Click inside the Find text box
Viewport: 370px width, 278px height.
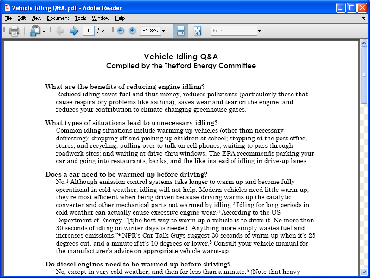coord(234,31)
